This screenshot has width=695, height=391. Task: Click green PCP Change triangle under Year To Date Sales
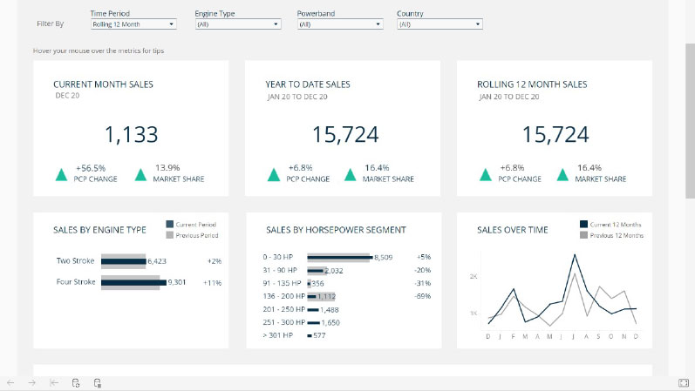(274, 174)
